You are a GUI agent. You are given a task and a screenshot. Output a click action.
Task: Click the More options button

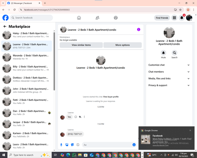tap(123, 45)
